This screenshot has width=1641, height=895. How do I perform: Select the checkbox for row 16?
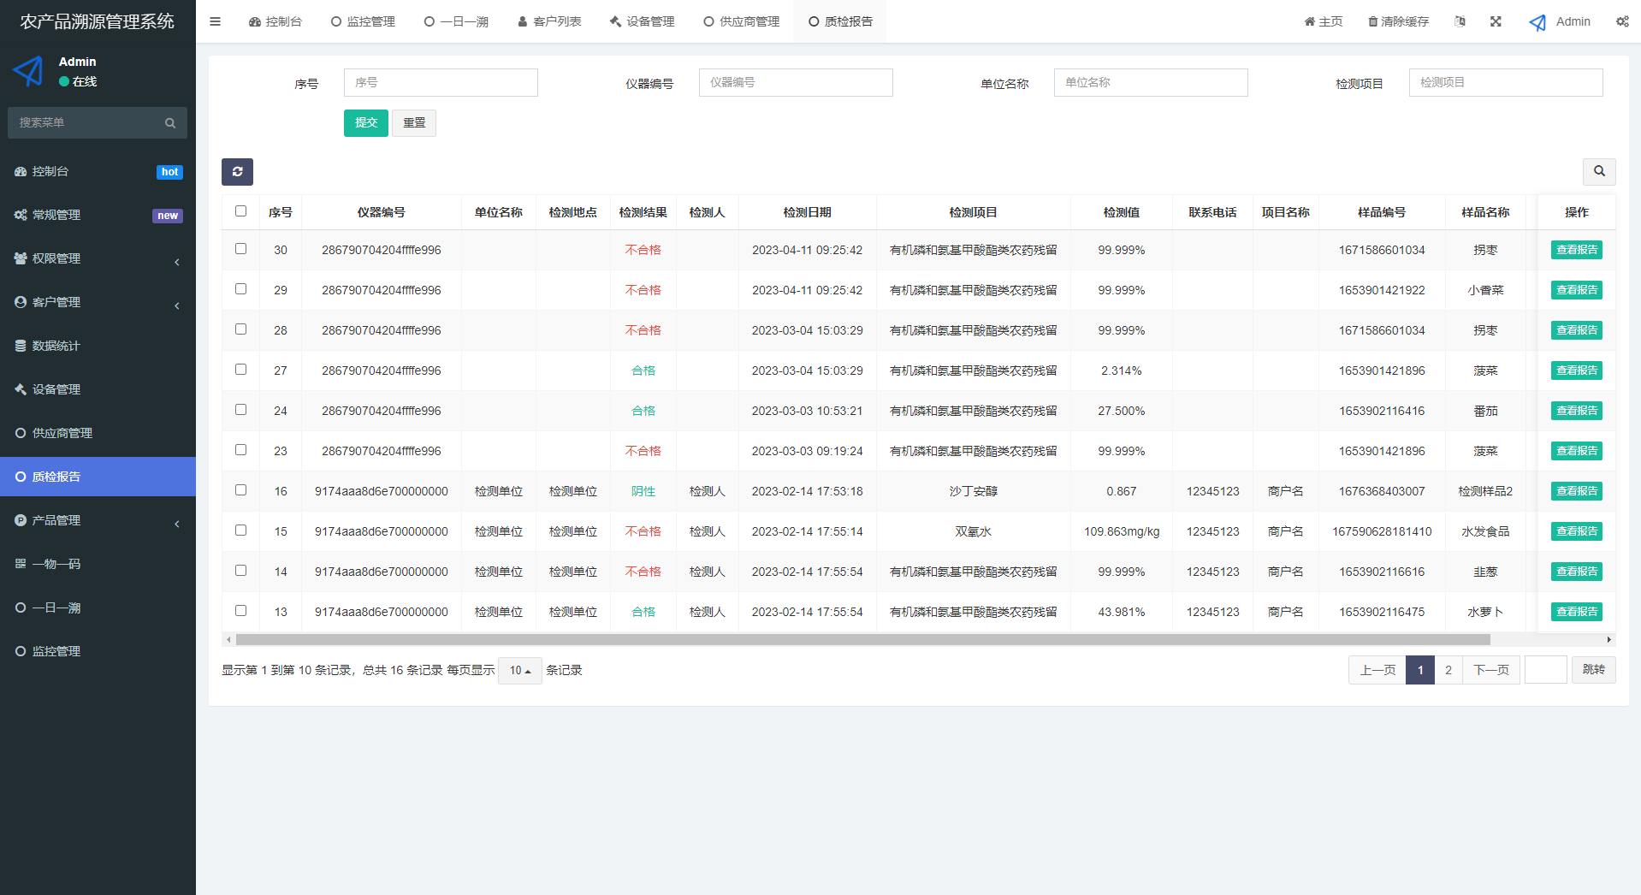[x=240, y=490]
